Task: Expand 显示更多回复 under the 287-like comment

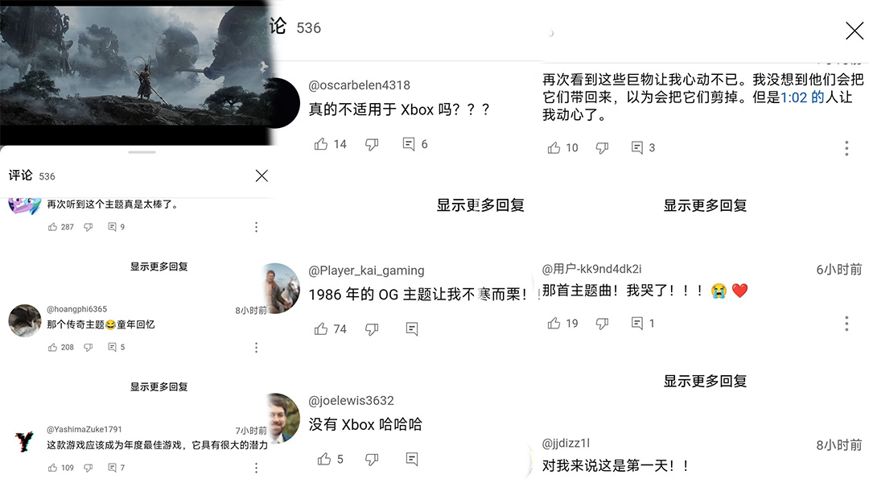Action: point(159,266)
